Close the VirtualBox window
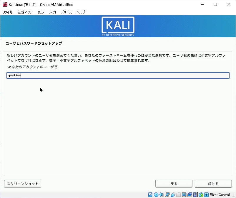The image size is (236, 198). (x=229, y=4)
